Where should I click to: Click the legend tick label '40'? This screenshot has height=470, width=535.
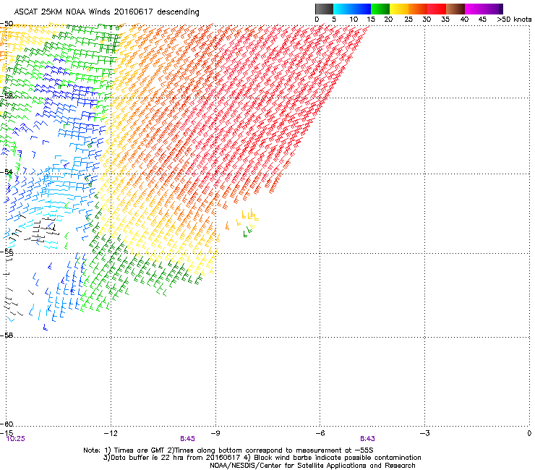[464, 20]
